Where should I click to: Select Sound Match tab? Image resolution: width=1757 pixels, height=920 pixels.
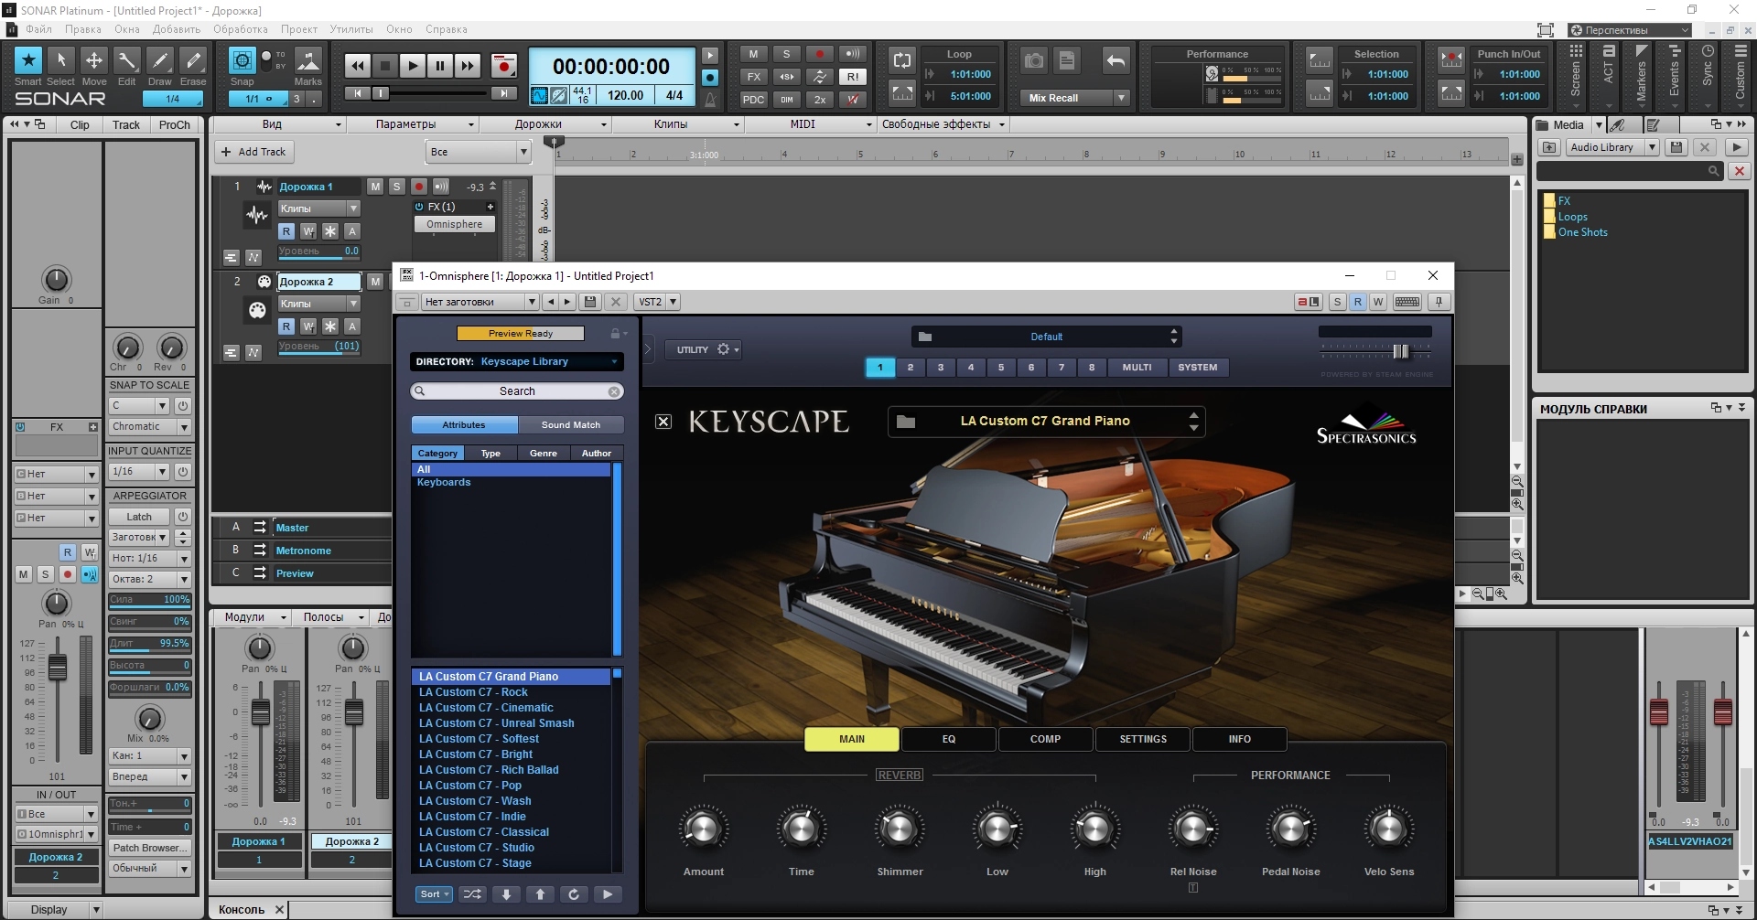(571, 425)
